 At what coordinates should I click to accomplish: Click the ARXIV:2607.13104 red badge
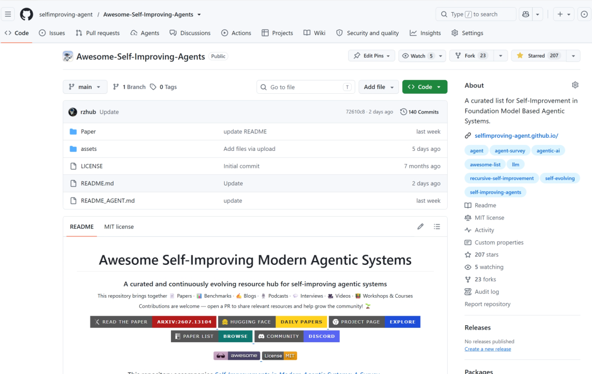[184, 322]
